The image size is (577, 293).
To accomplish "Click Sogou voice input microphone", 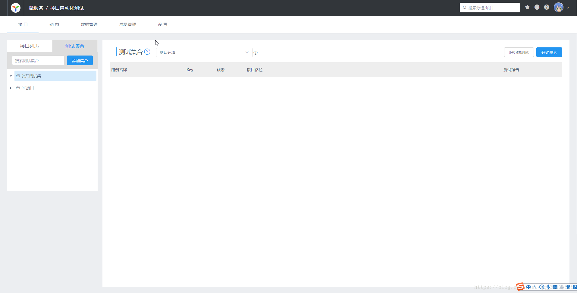I will (548, 287).
